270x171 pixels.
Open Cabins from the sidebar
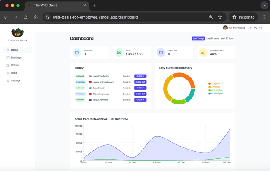pos(15,65)
